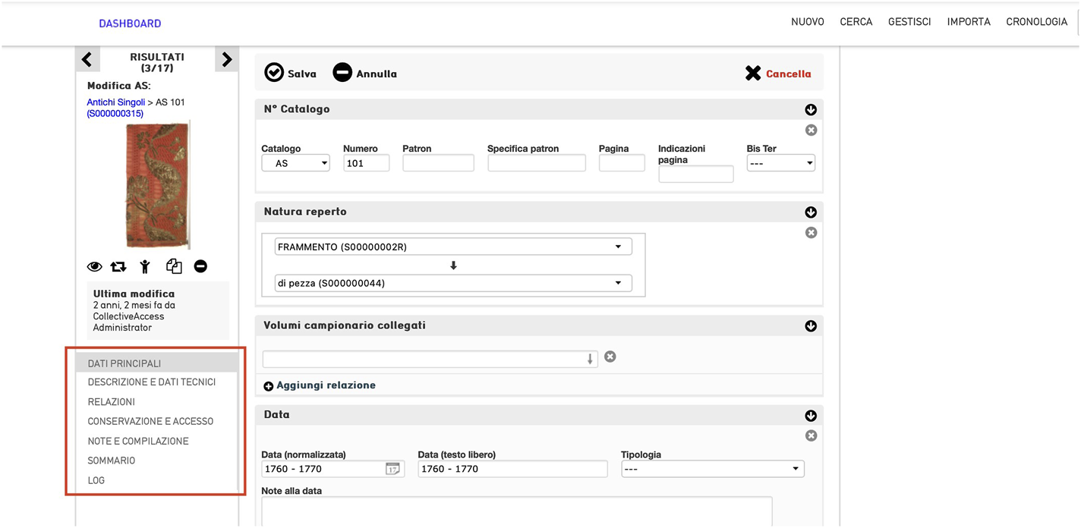Click the Volumi campionario lookup field
1081x528 pixels.
[430, 359]
